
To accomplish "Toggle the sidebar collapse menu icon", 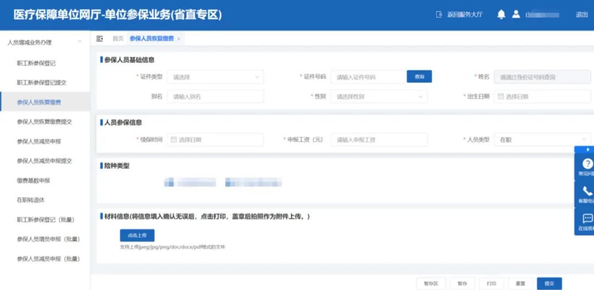I will point(100,39).
